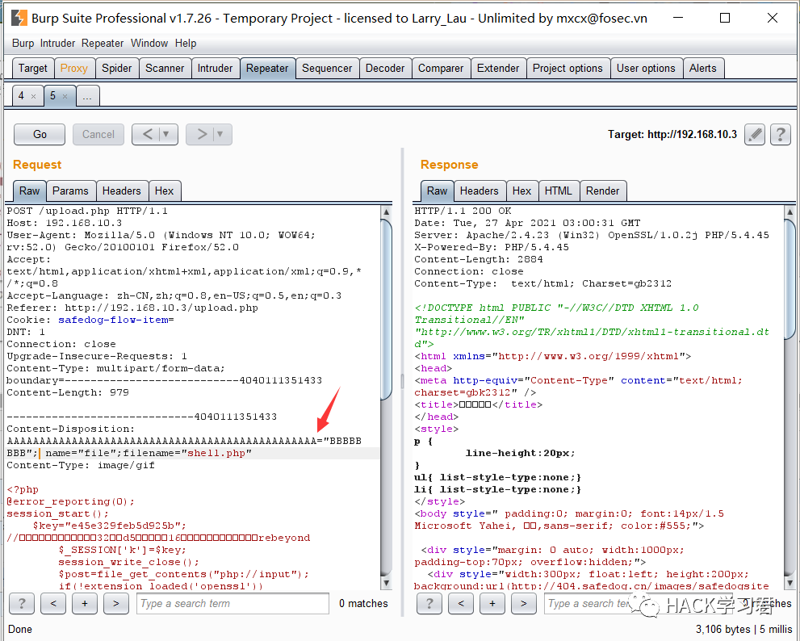Click the Burp Suite logo in title bar
The height and width of the screenshot is (641, 800).
[19, 18]
